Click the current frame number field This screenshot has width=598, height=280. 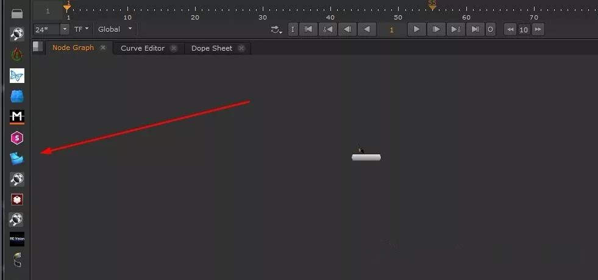[391, 29]
